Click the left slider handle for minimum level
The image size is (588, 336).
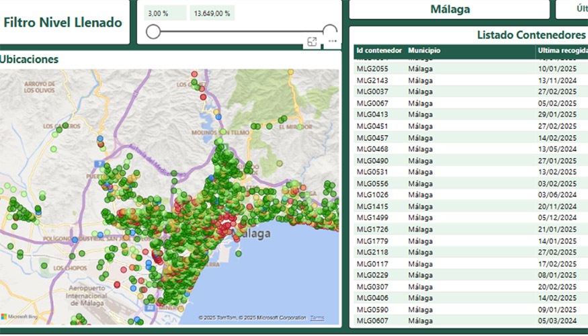(153, 32)
